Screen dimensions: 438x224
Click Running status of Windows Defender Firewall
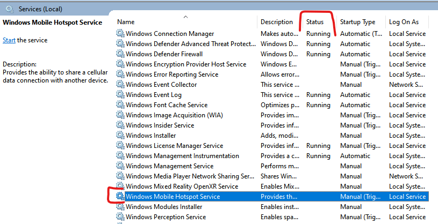coord(318,54)
